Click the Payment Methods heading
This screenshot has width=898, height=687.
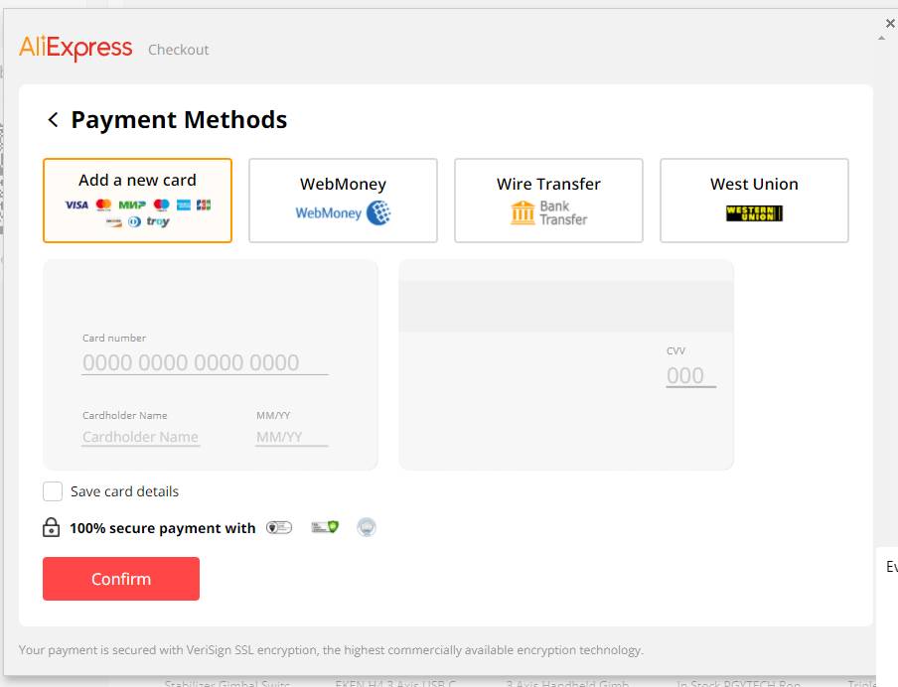tap(179, 120)
